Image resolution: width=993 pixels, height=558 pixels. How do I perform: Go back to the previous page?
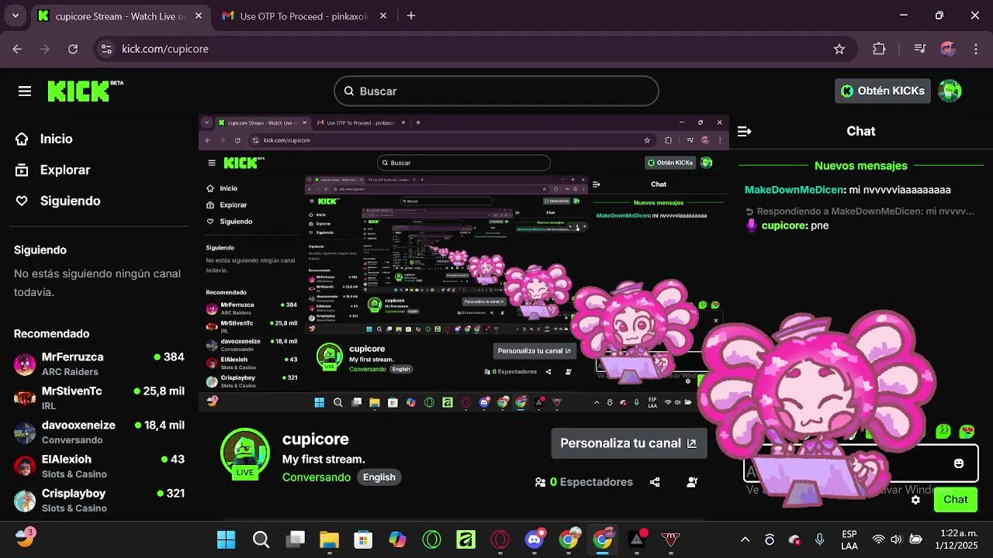click(x=18, y=49)
